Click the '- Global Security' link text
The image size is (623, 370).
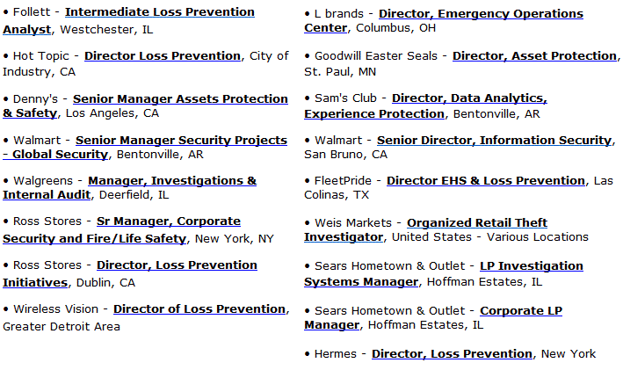pyautogui.click(x=55, y=155)
